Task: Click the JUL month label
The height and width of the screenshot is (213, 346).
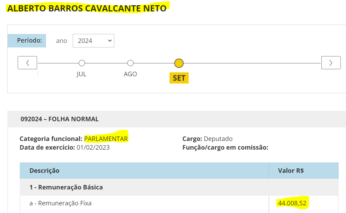Action: click(x=81, y=74)
